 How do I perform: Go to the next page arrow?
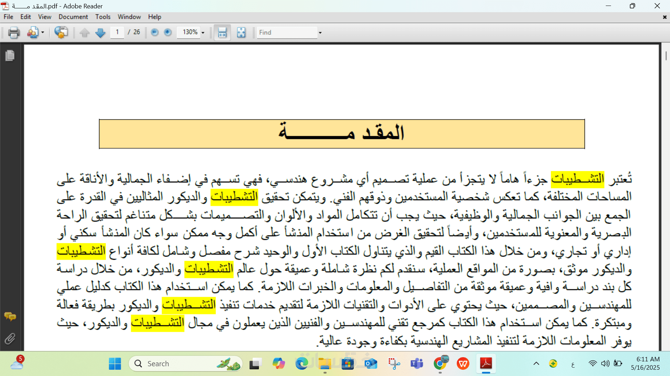(100, 32)
